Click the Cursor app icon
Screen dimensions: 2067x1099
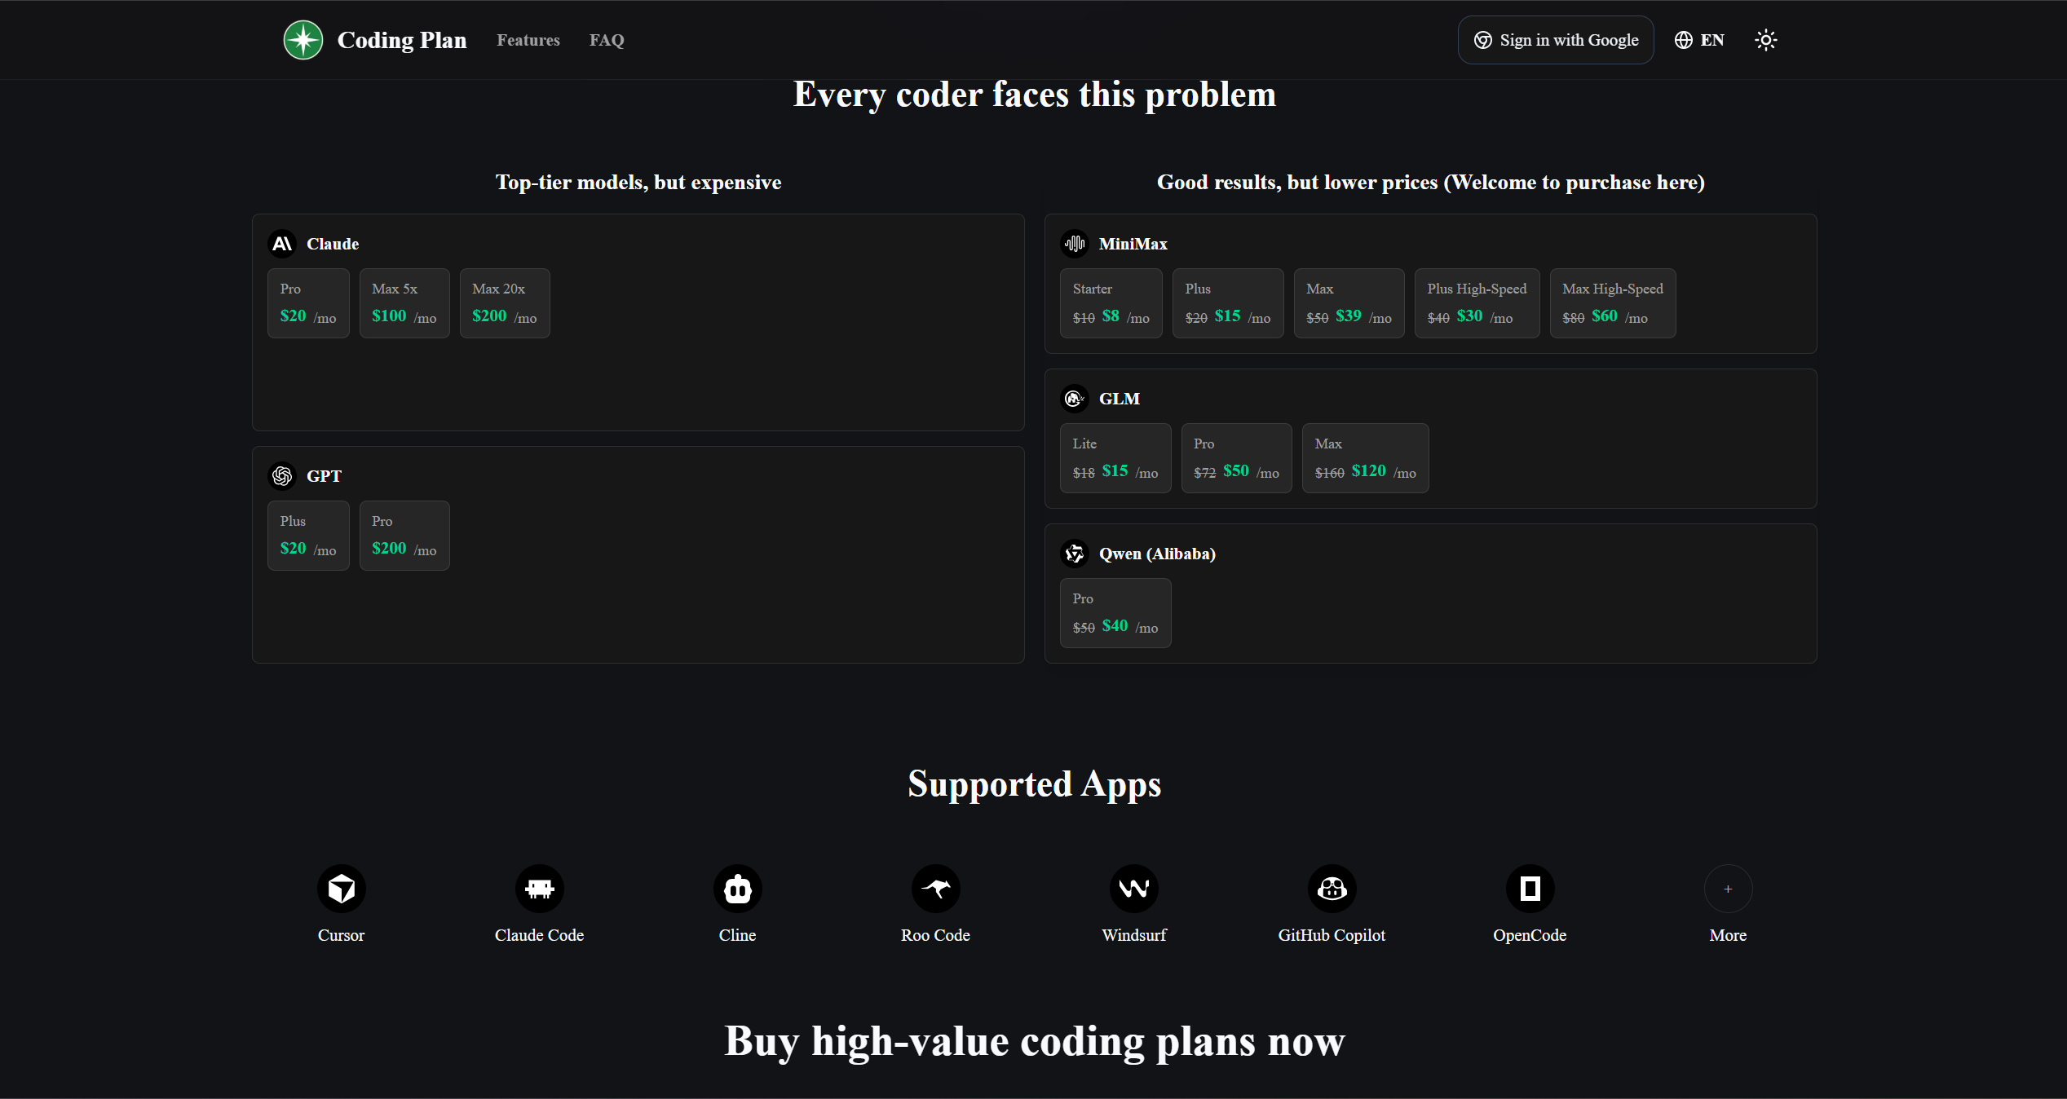pos(341,888)
